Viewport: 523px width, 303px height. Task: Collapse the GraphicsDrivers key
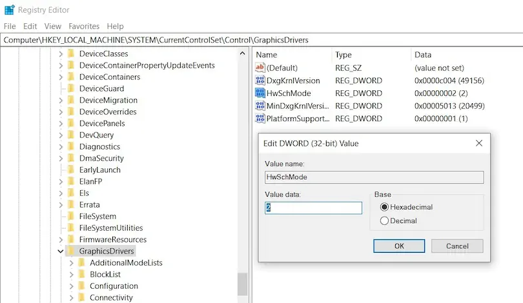click(x=61, y=251)
